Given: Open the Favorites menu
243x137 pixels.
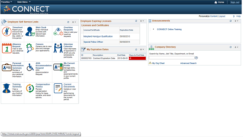Looking at the screenshot, I should click(x=6, y=2).
